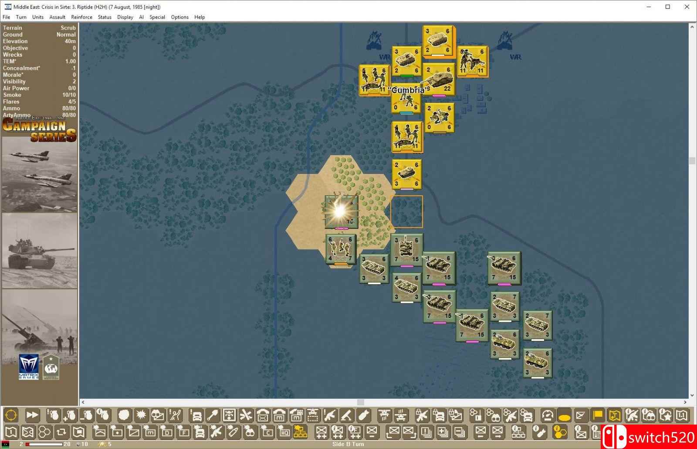Click the horizontal map scrollbar thumb
The height and width of the screenshot is (449, 697).
tap(360, 402)
